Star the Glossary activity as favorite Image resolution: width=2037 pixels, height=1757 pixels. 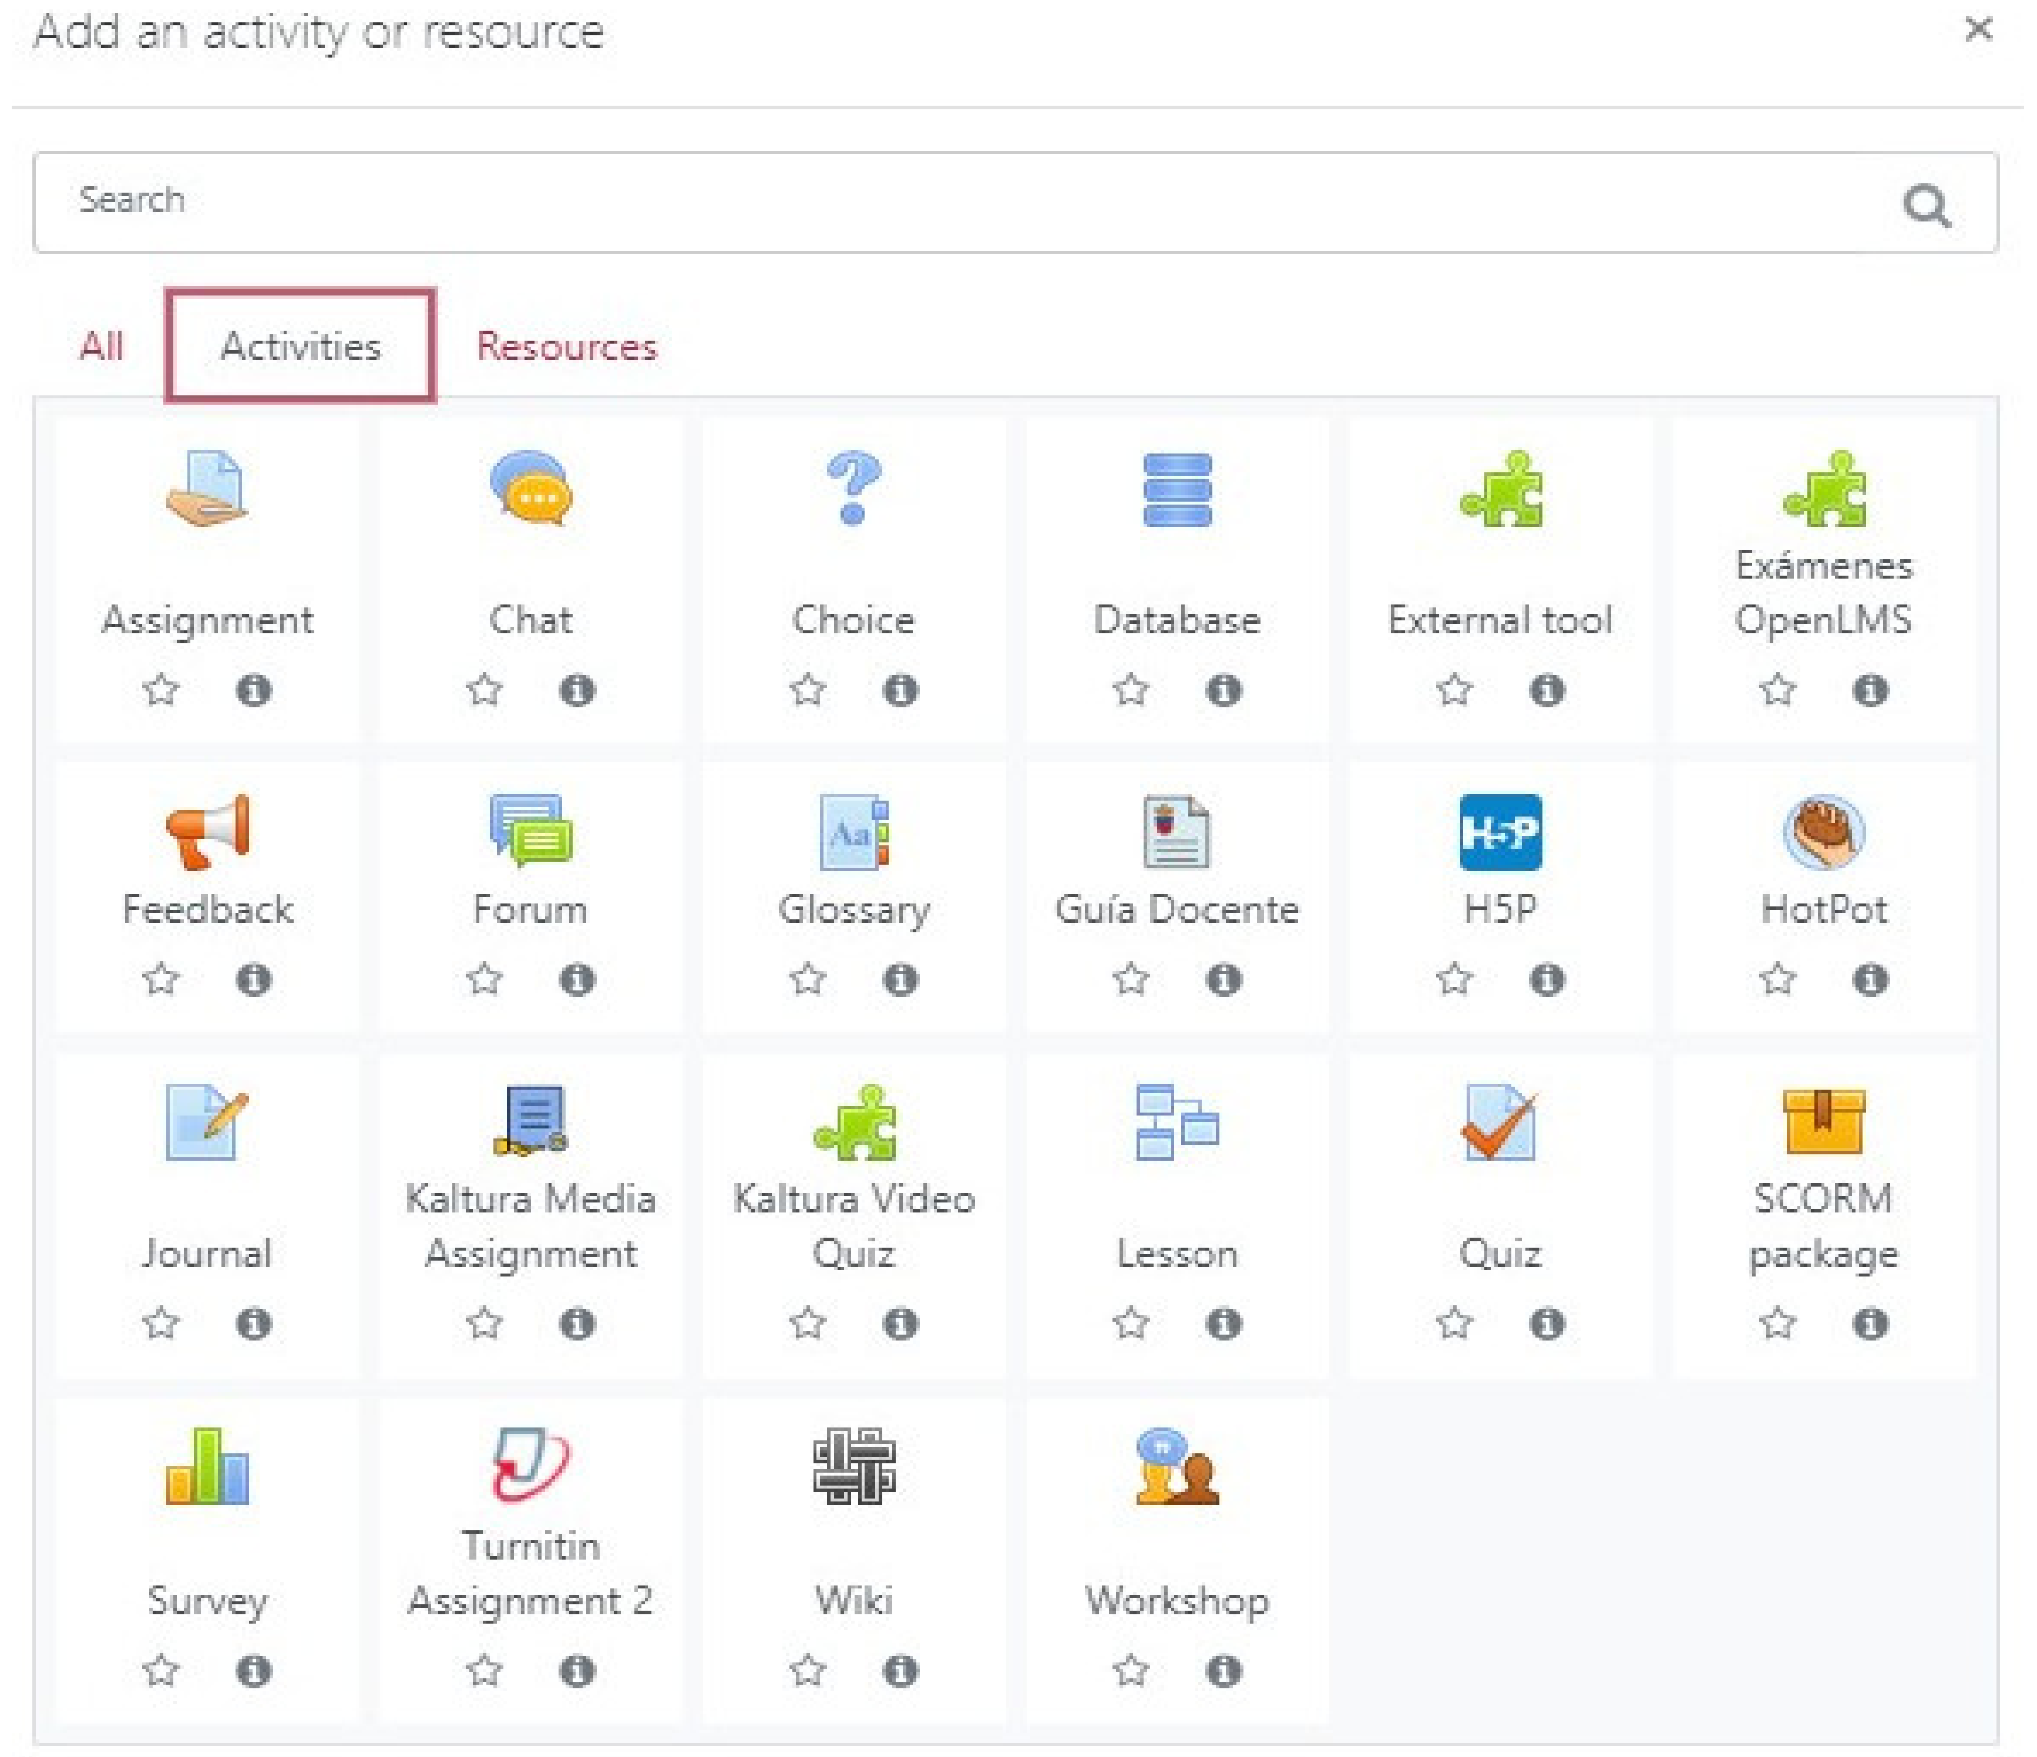tap(807, 980)
